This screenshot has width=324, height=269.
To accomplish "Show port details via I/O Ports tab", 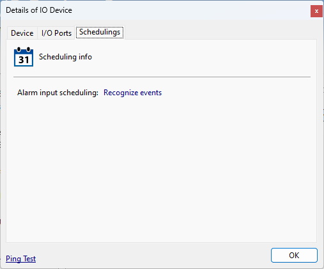I will tap(56, 33).
